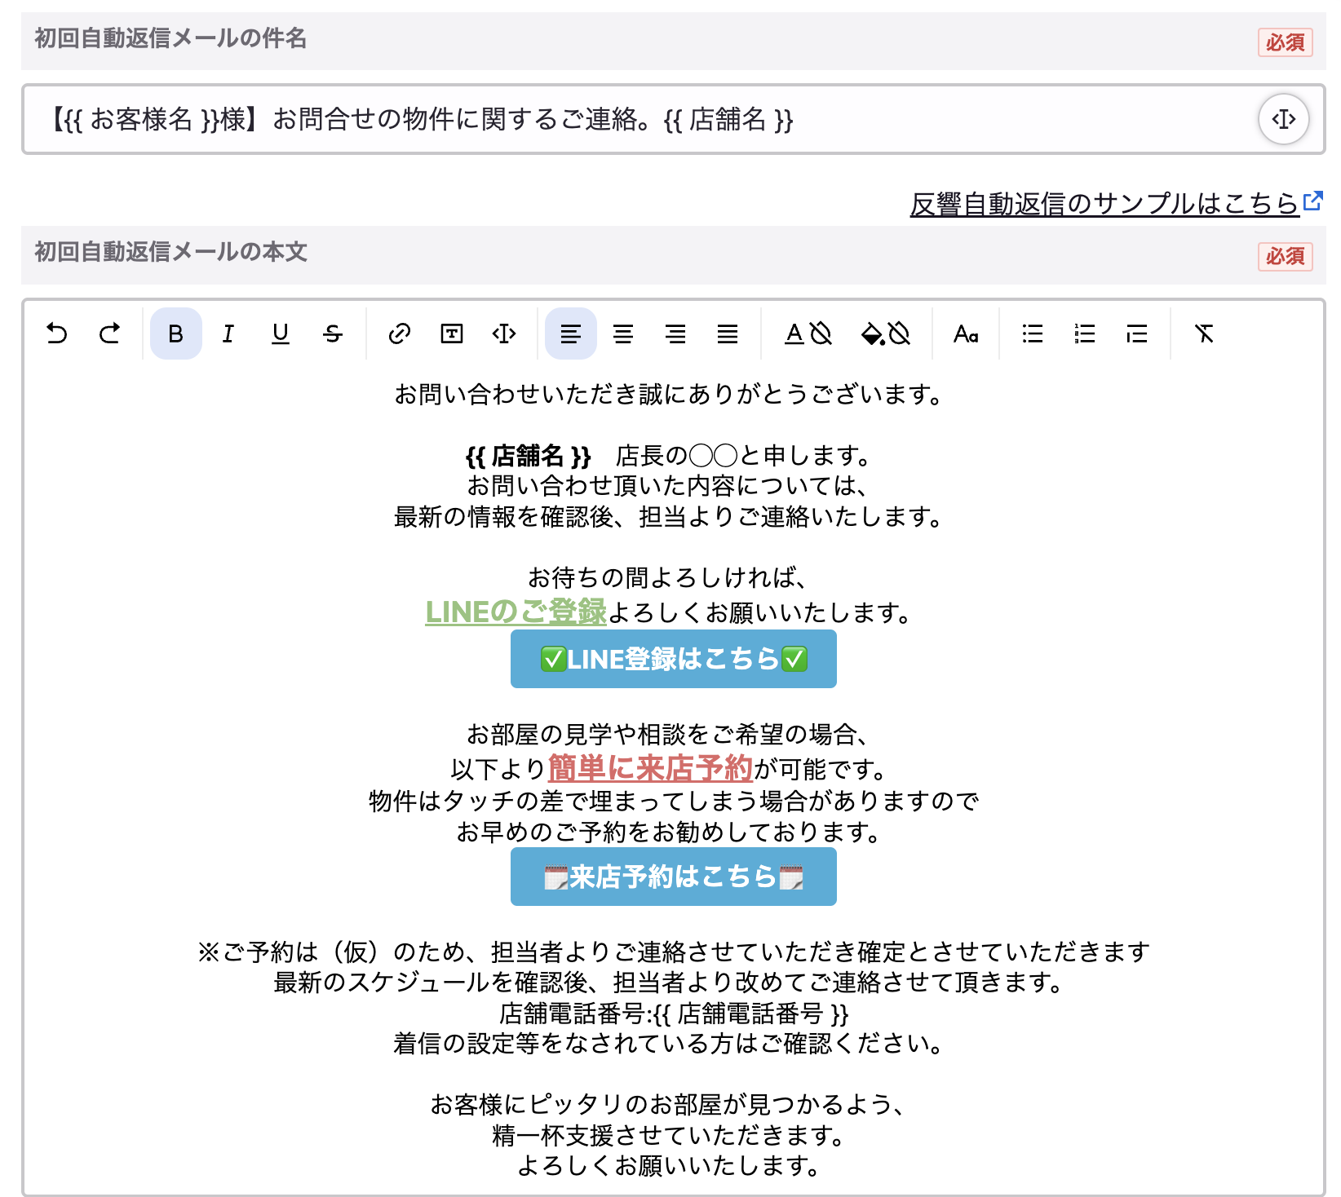Apply numbered list formatting
The image size is (1341, 1197).
(x=1085, y=333)
